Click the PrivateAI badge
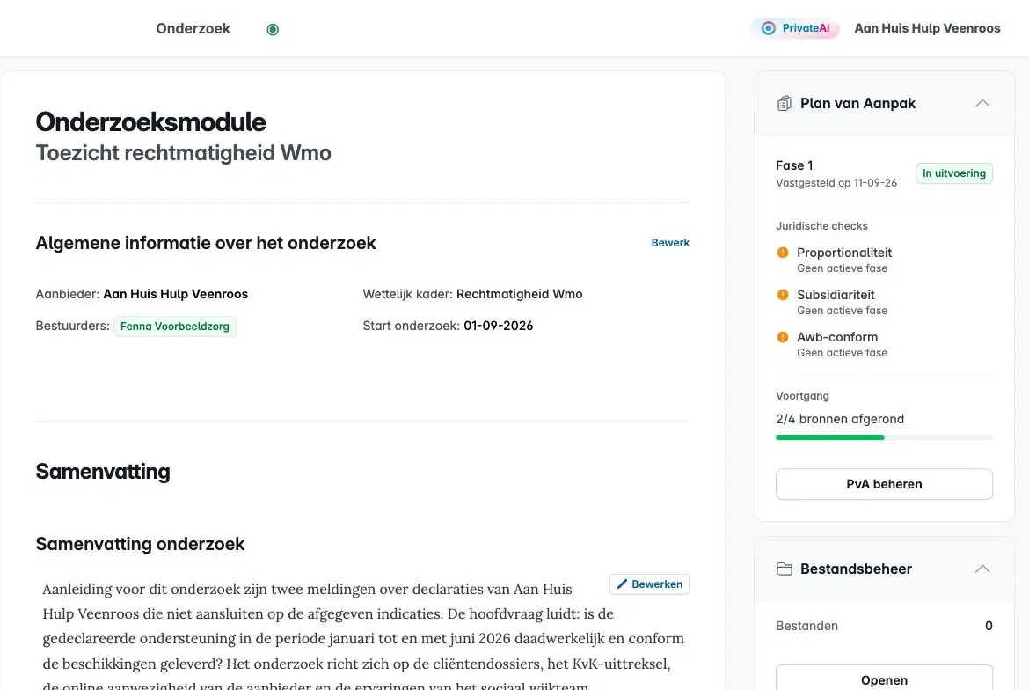 tap(795, 28)
